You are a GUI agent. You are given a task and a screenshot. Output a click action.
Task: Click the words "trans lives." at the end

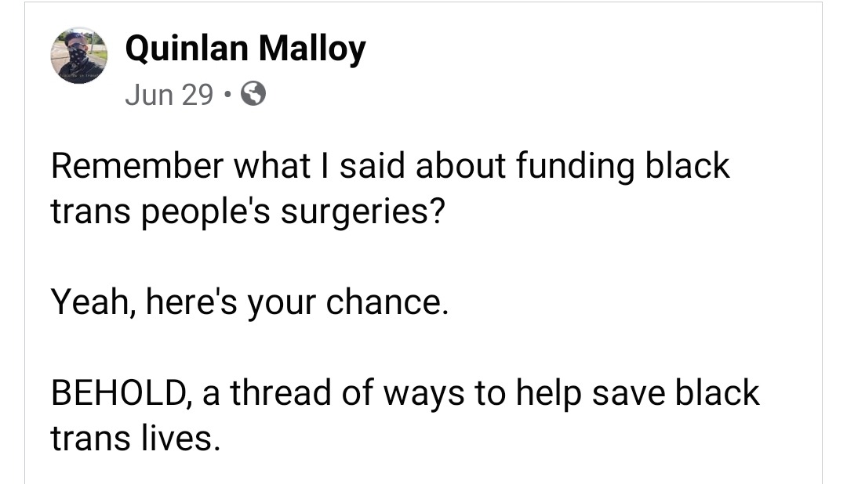point(133,437)
